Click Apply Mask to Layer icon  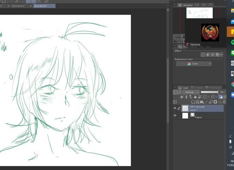pyautogui.click(x=220, y=102)
